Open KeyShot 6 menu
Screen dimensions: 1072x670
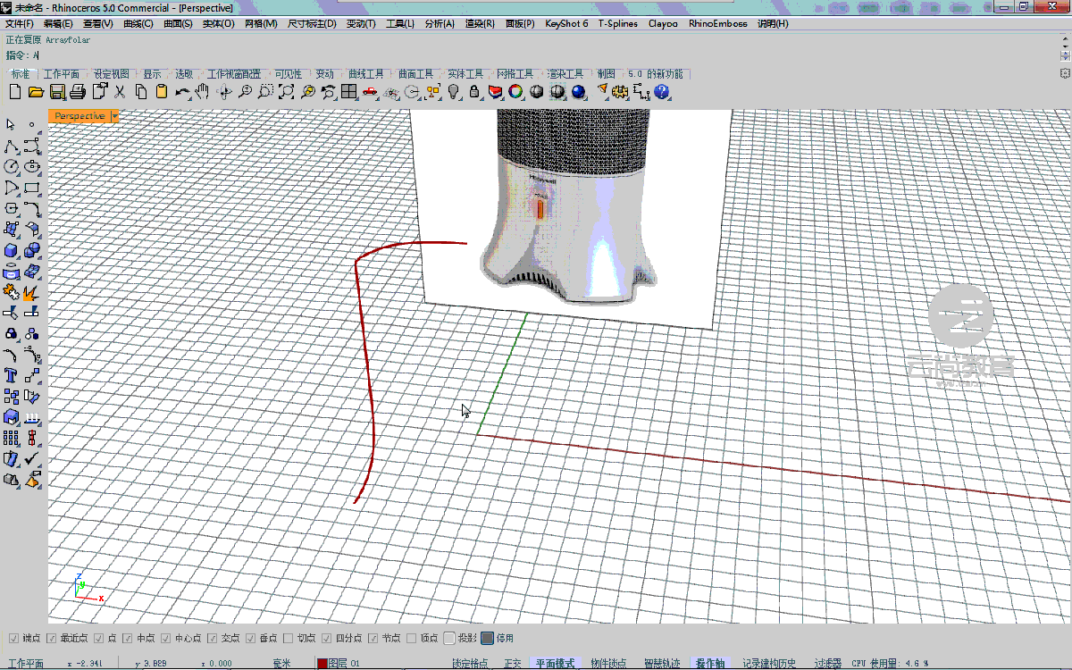point(566,23)
